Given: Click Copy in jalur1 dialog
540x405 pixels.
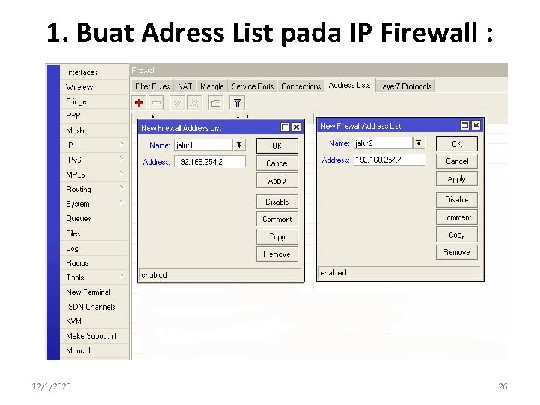Looking at the screenshot, I should click(x=277, y=236).
